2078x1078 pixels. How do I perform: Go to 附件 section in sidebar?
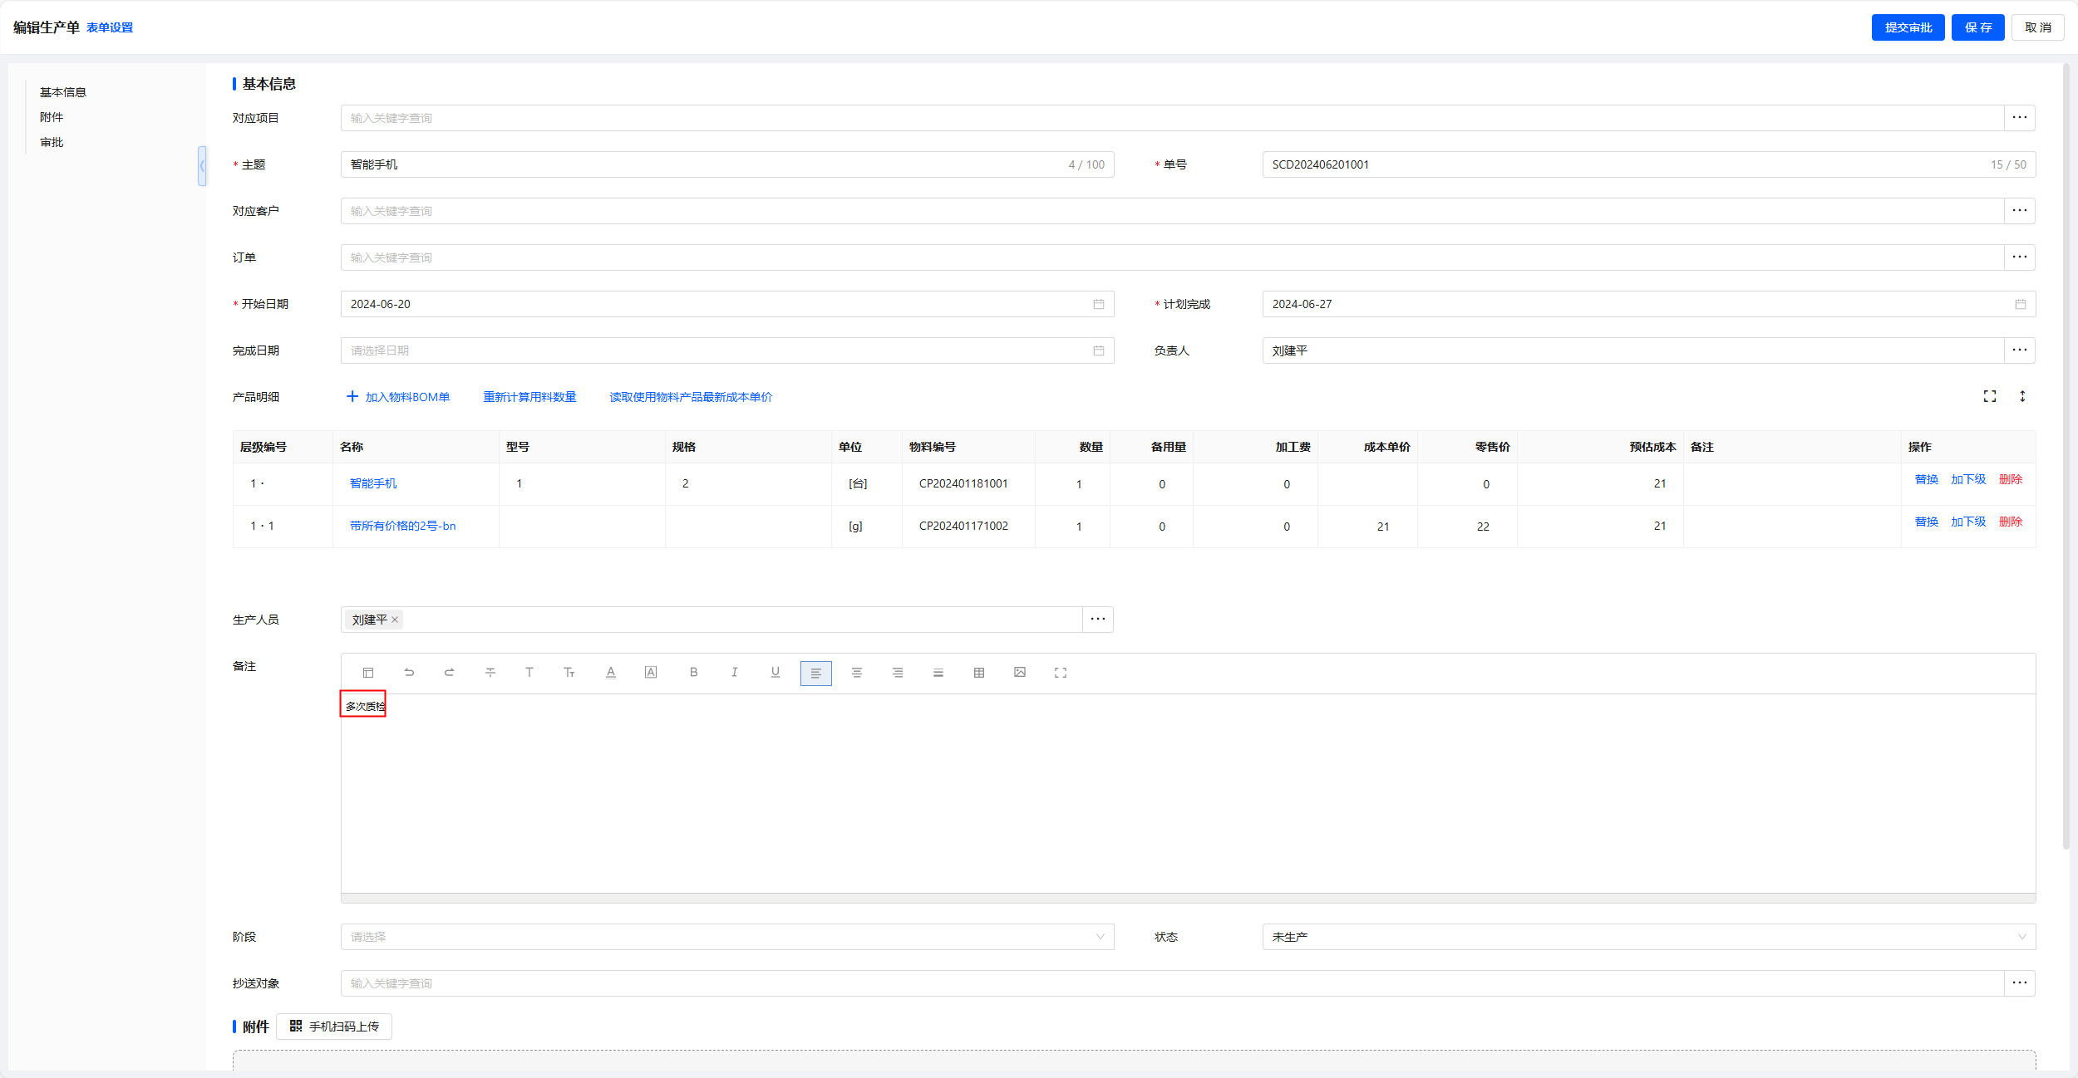52,117
